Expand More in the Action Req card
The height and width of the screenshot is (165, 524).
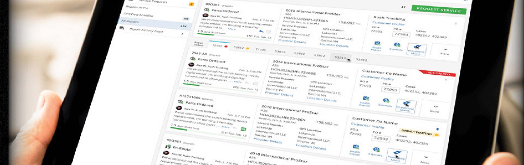coord(435,109)
